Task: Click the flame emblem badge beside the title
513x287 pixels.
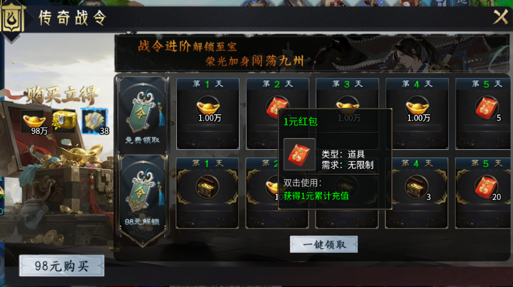Action: pos(12,19)
